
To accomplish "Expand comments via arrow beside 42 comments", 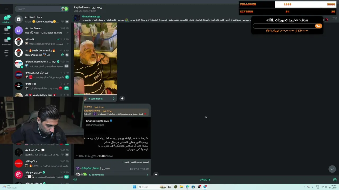I will [147, 175].
